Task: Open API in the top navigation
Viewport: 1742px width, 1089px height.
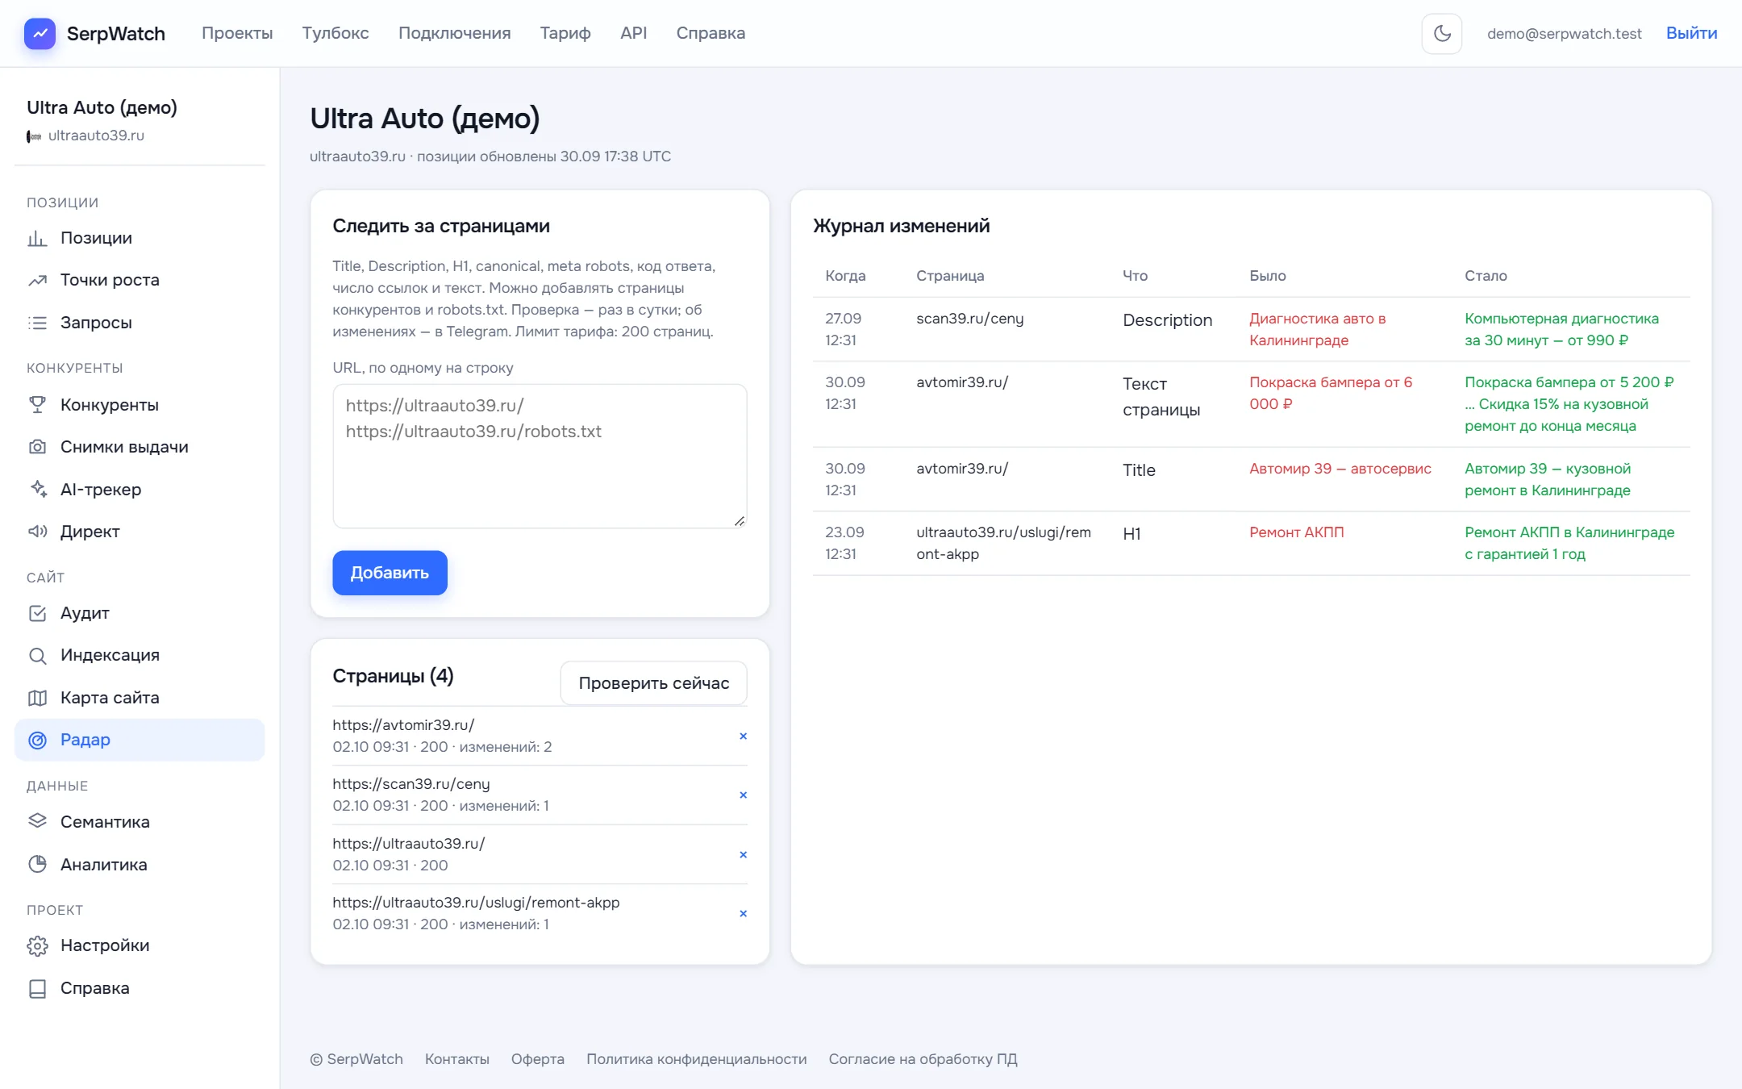Action: 633,33
